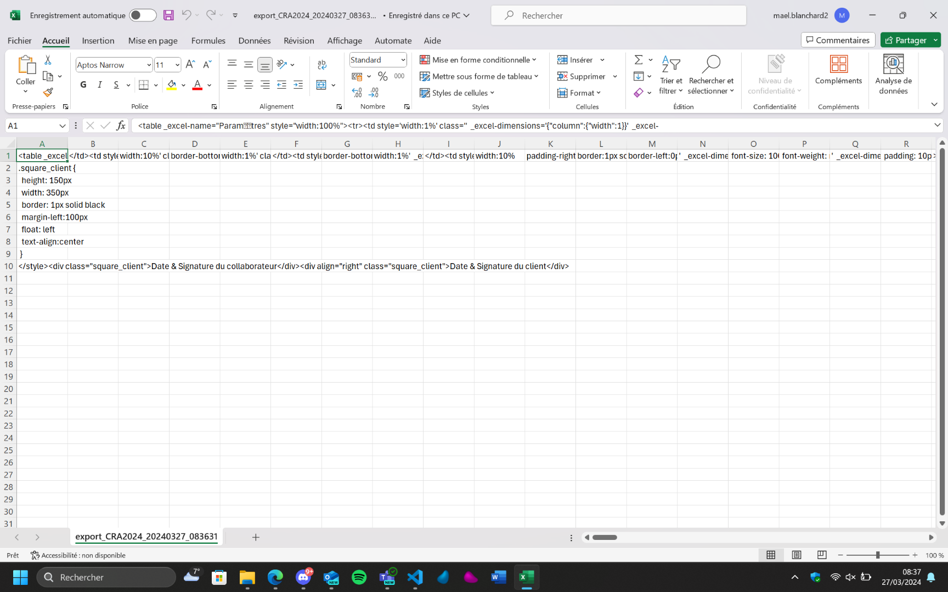Click the increase font size icon
948x592 pixels.
(190, 65)
